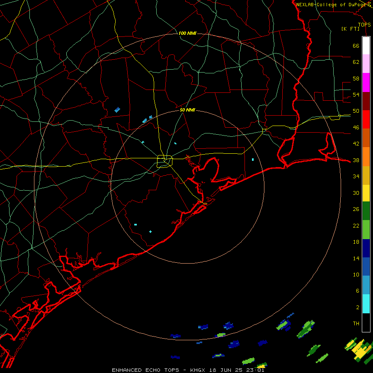Click the '50 NMI' range ring label
This screenshot has width=373, height=373.
[187, 110]
